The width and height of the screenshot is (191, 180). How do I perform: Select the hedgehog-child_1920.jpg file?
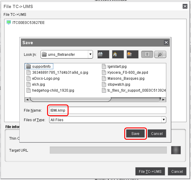coord(53,90)
